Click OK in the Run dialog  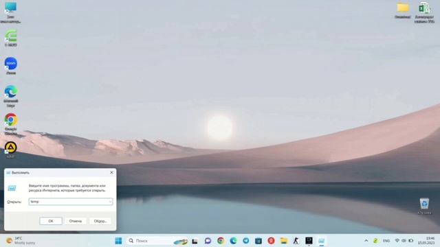coord(51,221)
